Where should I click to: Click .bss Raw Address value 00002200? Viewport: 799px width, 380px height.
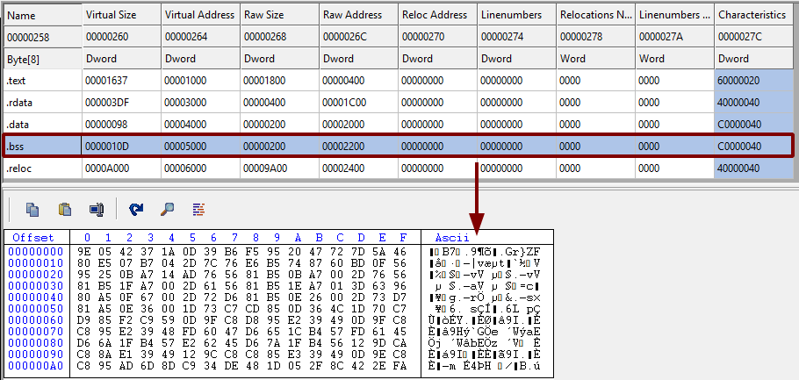click(x=347, y=146)
